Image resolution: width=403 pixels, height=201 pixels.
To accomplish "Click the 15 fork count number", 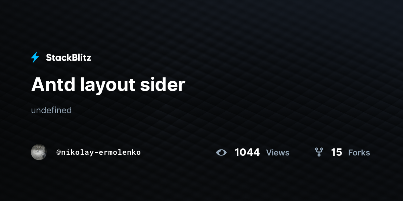I will (x=337, y=152).
